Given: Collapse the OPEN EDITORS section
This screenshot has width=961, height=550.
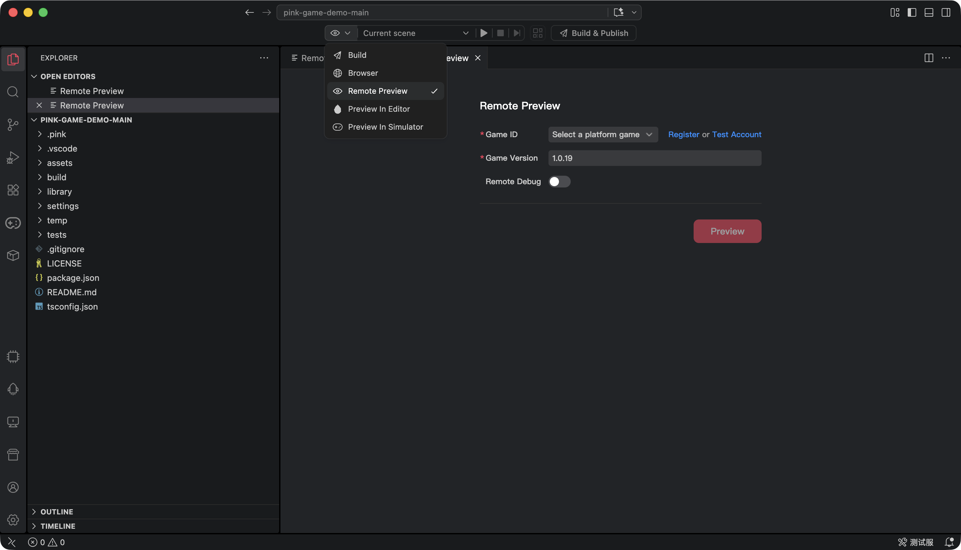Looking at the screenshot, I should tap(68, 76).
